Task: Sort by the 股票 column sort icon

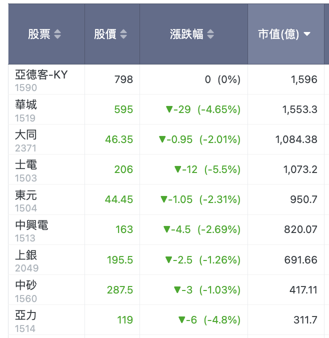Action: (57, 34)
